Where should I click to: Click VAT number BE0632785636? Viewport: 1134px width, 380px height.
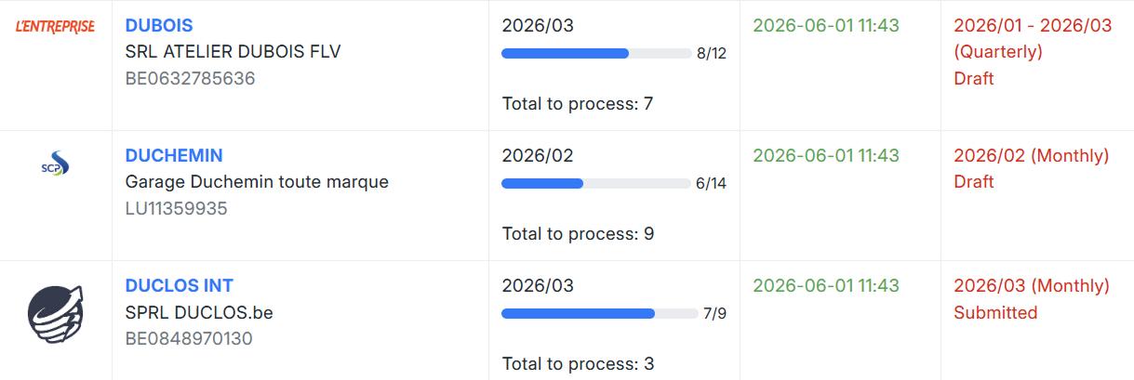[x=190, y=79]
